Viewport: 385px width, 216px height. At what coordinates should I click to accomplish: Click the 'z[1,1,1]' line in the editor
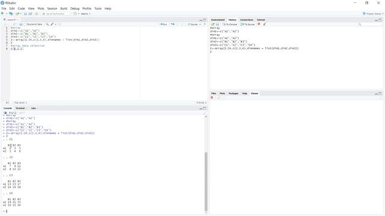(17, 49)
